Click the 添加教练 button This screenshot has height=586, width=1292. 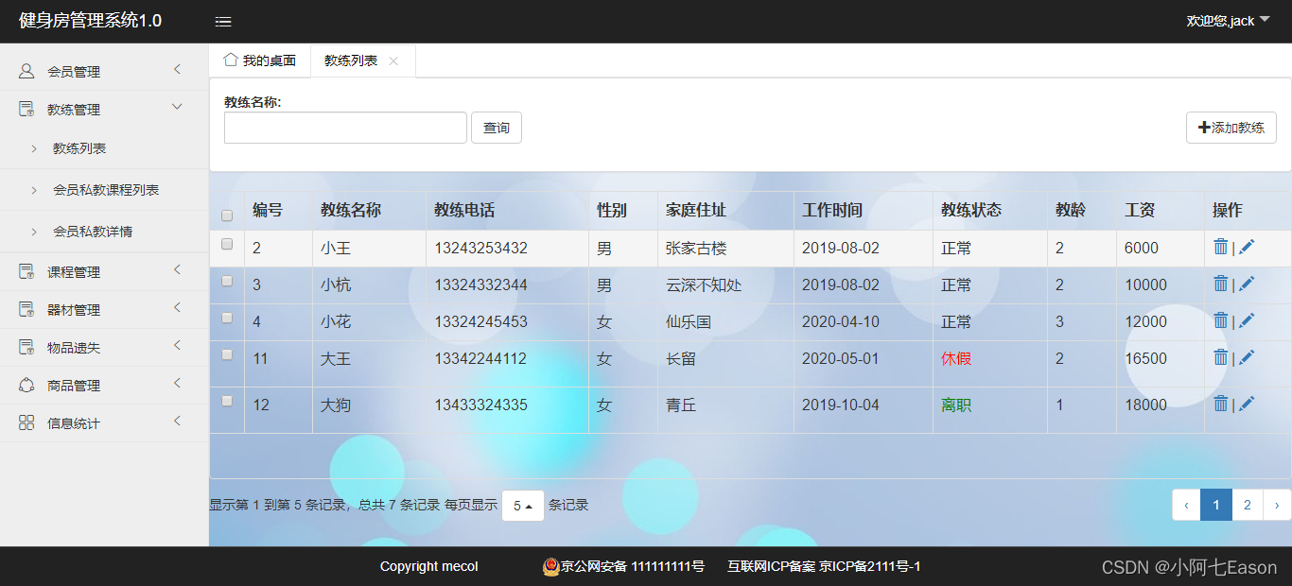click(1231, 128)
